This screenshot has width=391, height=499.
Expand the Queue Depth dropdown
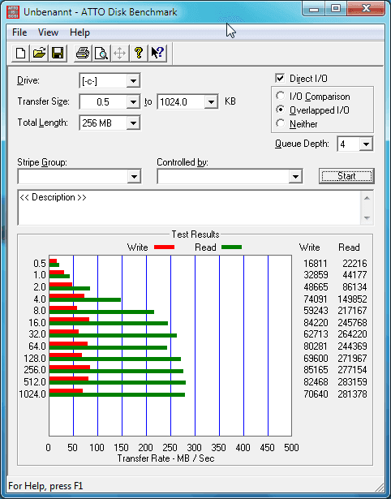tap(366, 144)
